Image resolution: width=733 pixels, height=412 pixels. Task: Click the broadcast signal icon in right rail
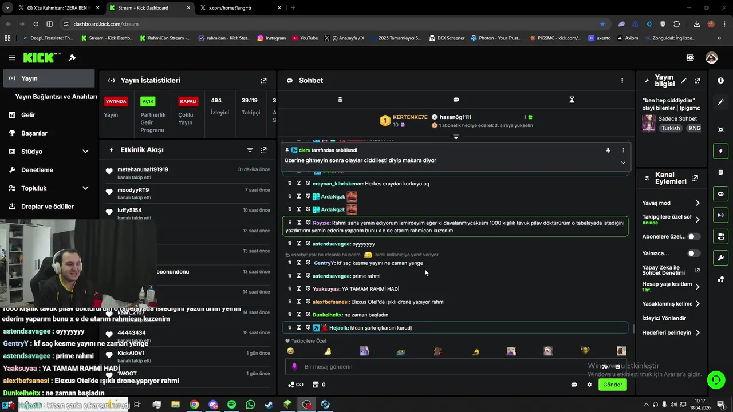720,215
